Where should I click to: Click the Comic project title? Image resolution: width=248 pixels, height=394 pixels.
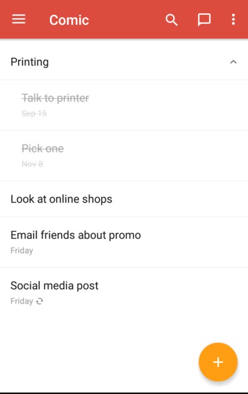tap(69, 20)
